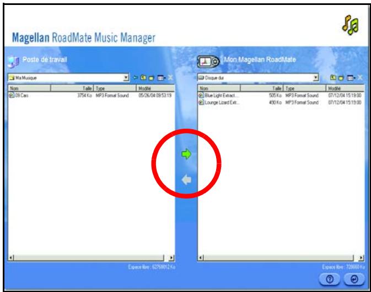The width and height of the screenshot is (371, 292).
Task: Click the 490 Ko size value
Action: pos(276,102)
